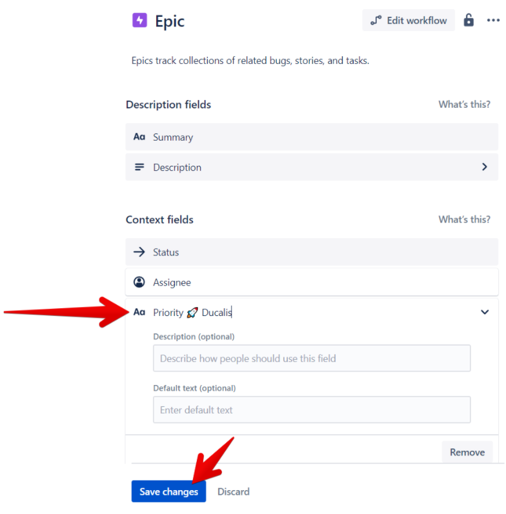Remove the Priority Ducalis field
This screenshot has height=514, width=506.
467,452
